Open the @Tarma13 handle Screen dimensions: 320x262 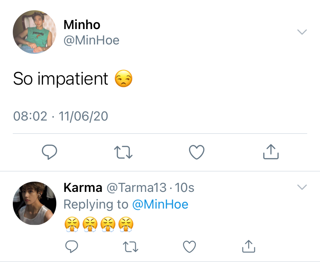137,187
